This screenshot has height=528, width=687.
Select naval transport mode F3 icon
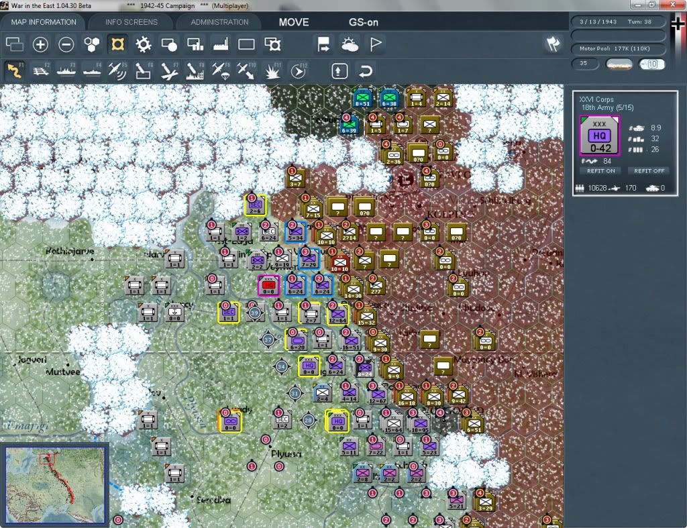pos(66,71)
